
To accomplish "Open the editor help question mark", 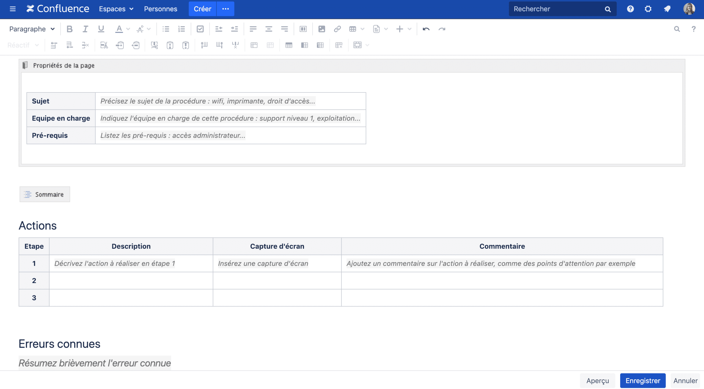I will 694,29.
